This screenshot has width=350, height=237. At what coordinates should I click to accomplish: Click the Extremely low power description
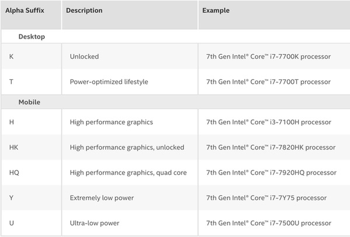[x=102, y=198]
